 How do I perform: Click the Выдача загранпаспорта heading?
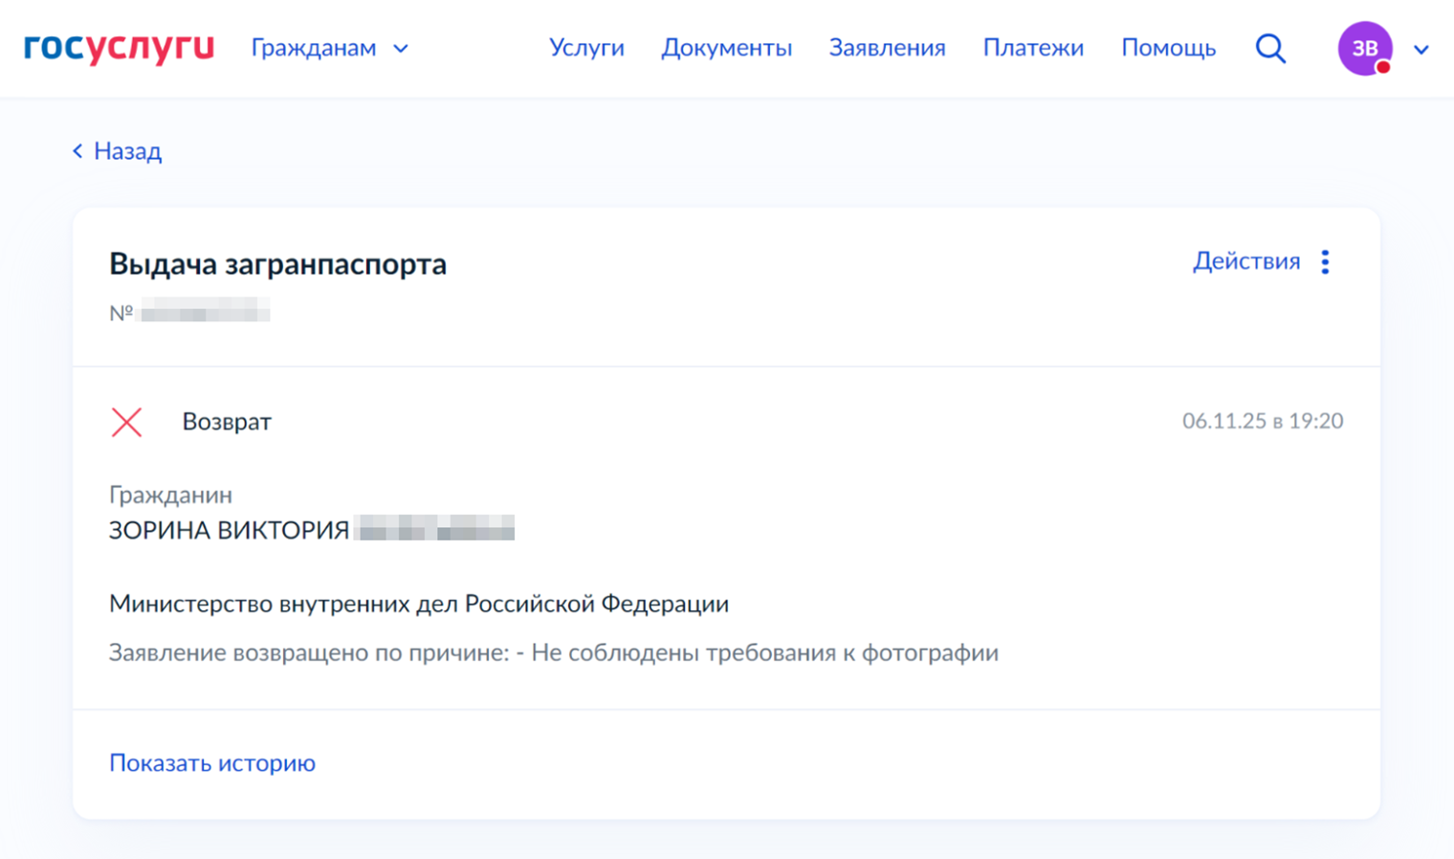point(277,264)
